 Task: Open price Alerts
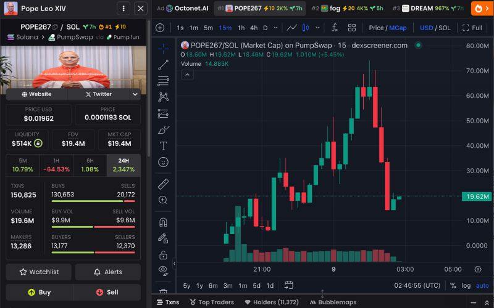107,272
